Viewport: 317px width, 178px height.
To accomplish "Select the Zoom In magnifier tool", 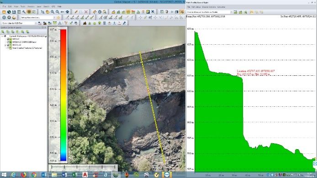I will click(x=53, y=12).
